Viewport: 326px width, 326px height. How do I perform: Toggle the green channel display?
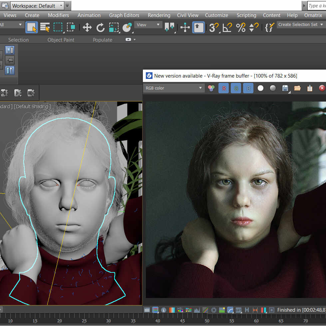coord(236,88)
